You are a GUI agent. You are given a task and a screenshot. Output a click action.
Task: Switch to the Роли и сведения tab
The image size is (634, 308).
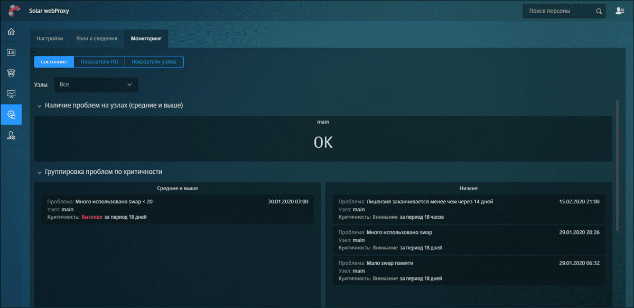(97, 39)
